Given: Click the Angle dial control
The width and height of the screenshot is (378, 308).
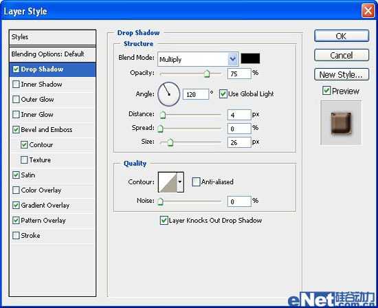Looking at the screenshot, I should [x=169, y=94].
